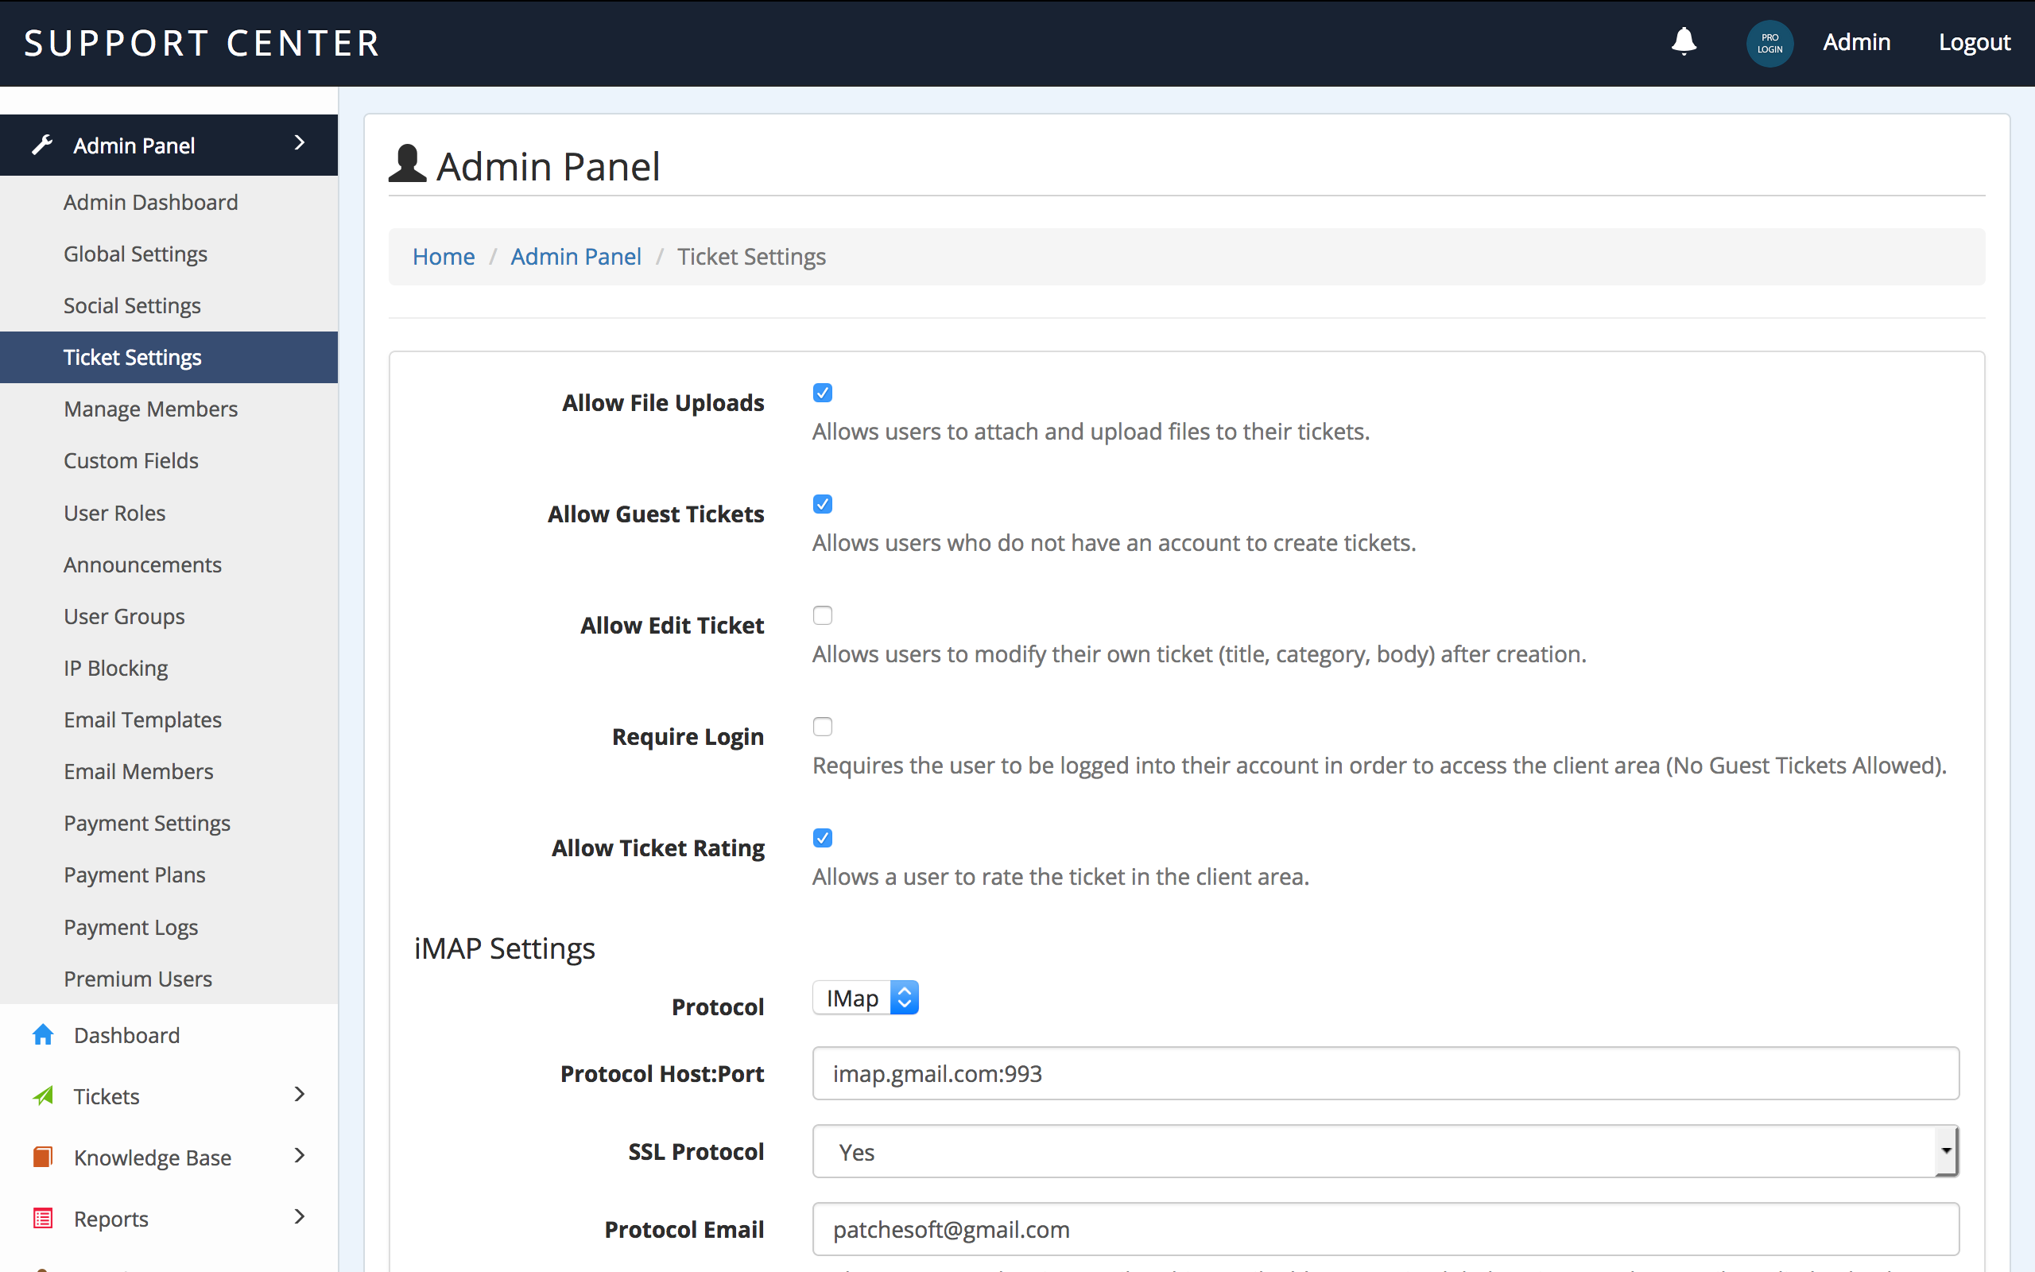This screenshot has height=1272, width=2035.
Task: Click the Protocol Host:Port input field
Action: [x=1384, y=1073]
